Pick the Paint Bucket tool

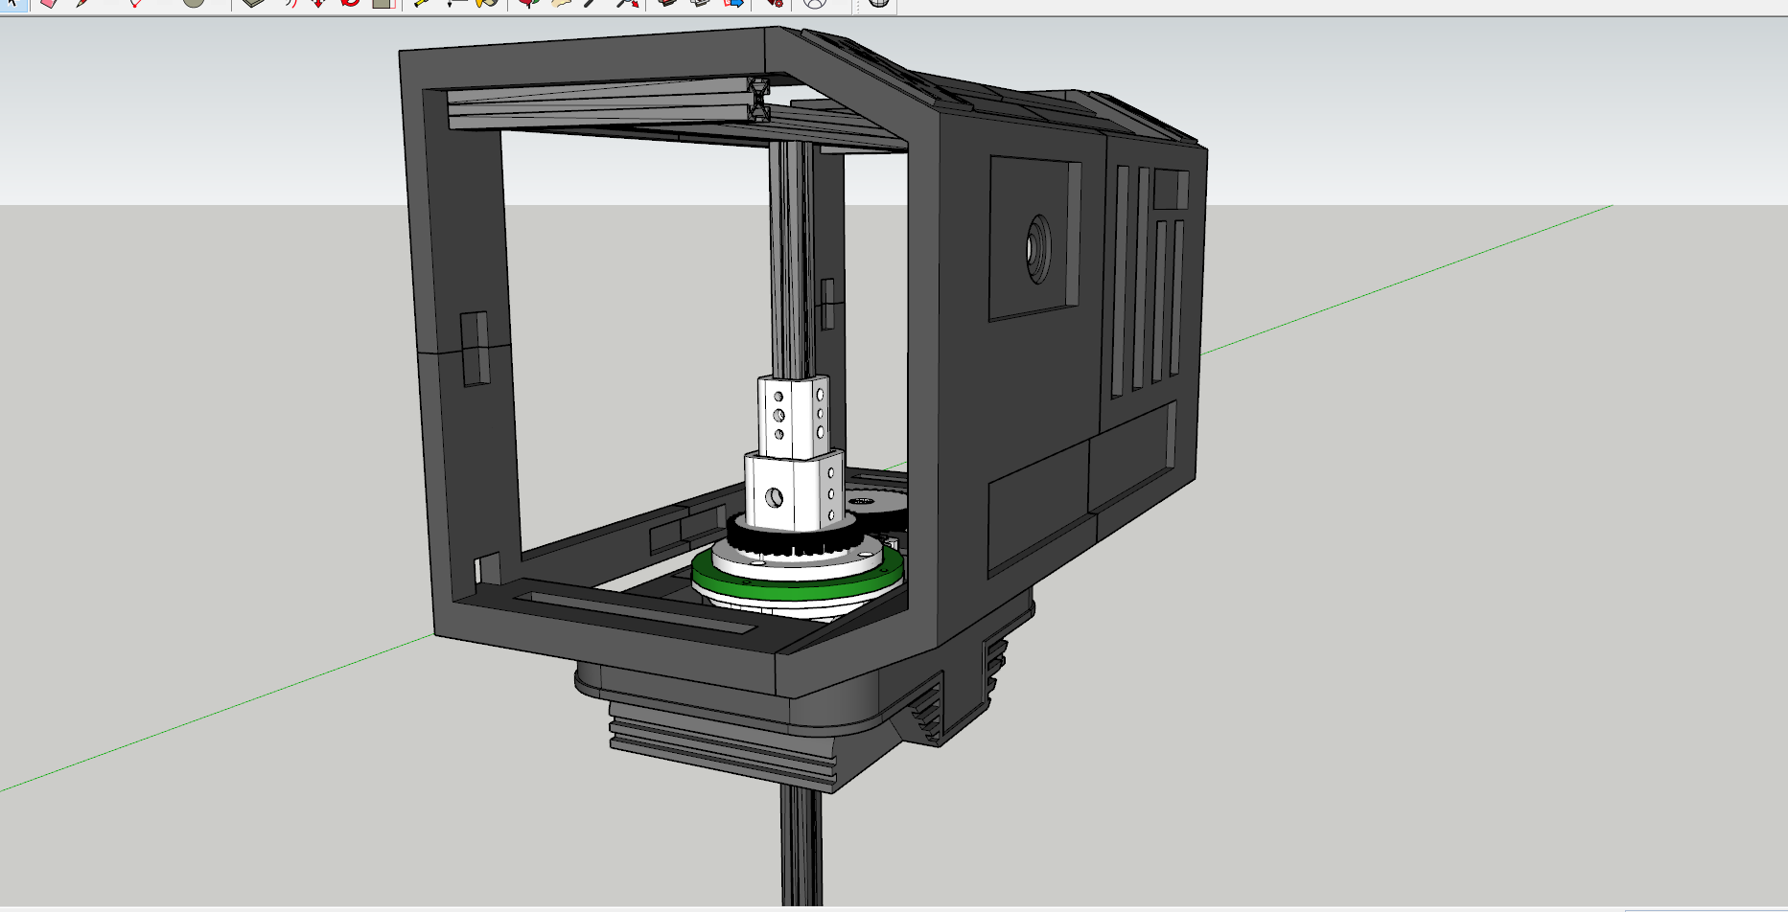487,4
